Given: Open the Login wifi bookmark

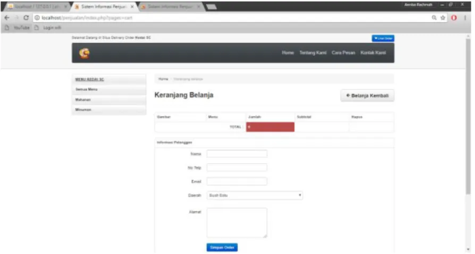Looking at the screenshot, I should tap(48, 28).
